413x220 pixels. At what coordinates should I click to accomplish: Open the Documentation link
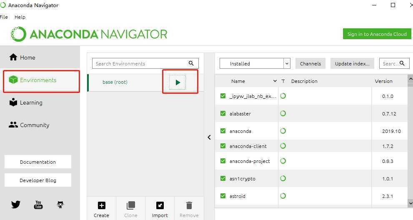click(38, 162)
